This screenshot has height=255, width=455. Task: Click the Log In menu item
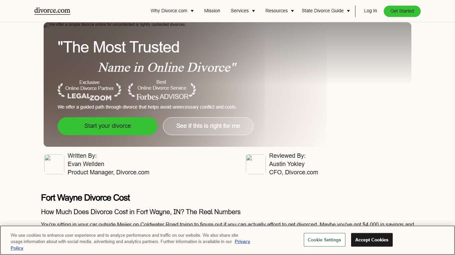click(370, 11)
